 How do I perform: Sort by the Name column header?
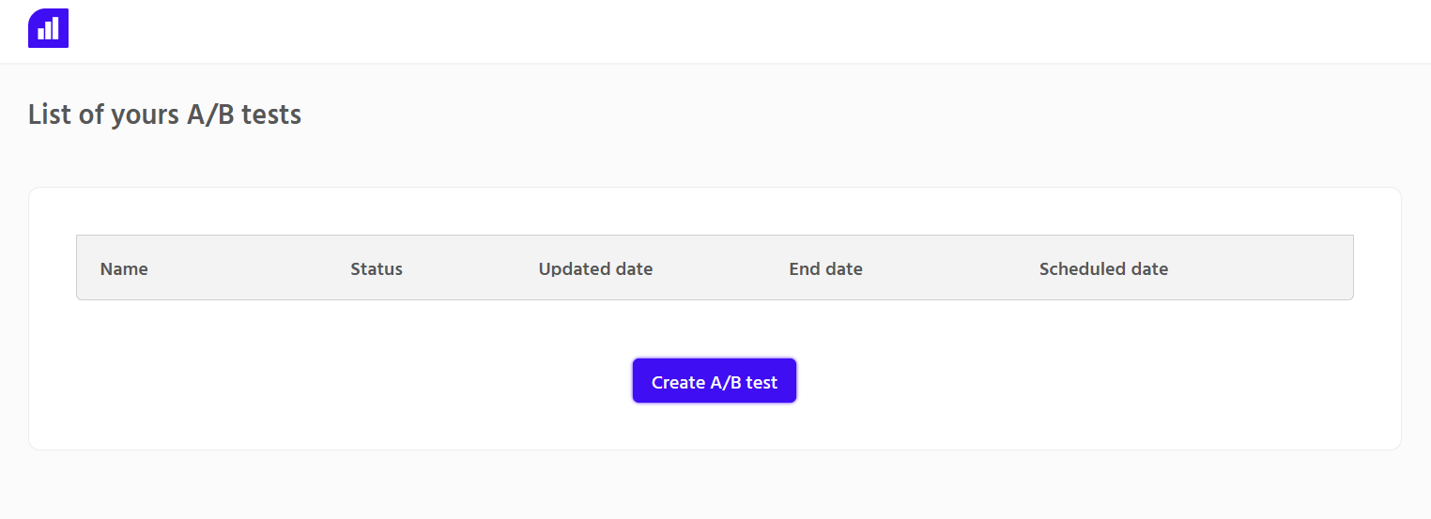pos(124,269)
